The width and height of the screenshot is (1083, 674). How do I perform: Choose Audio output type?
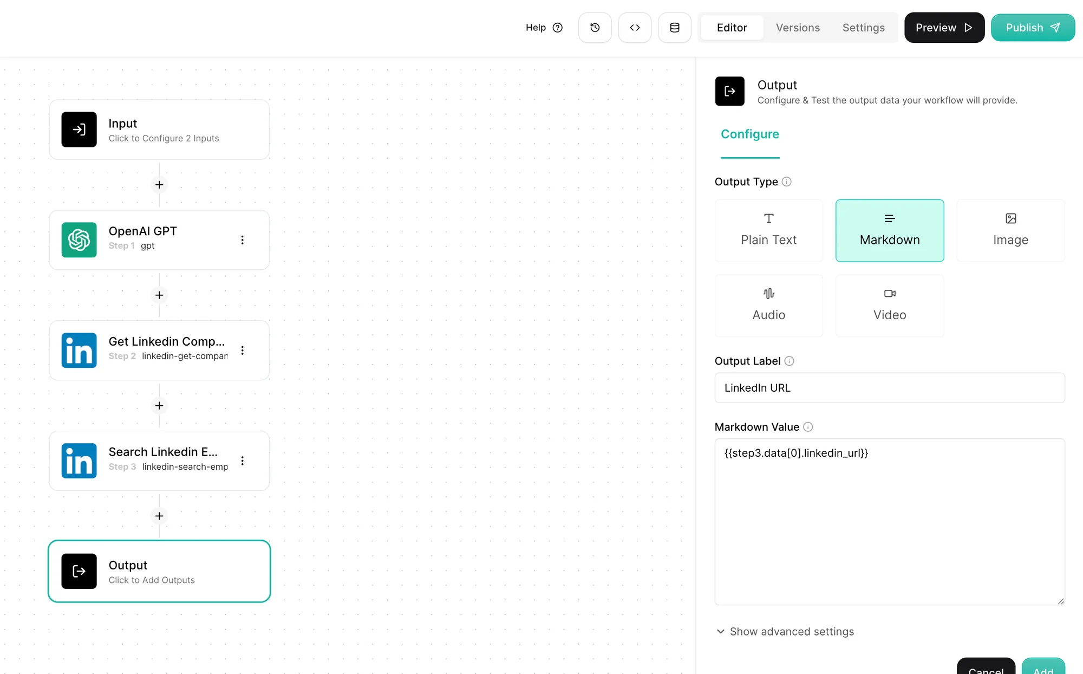pos(768,306)
